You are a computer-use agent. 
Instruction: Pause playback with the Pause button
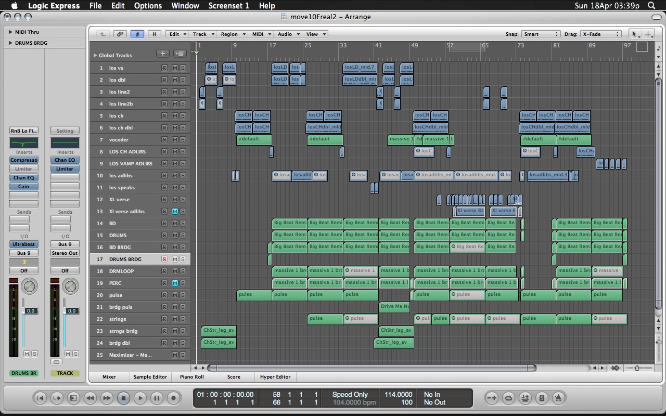[x=157, y=398]
